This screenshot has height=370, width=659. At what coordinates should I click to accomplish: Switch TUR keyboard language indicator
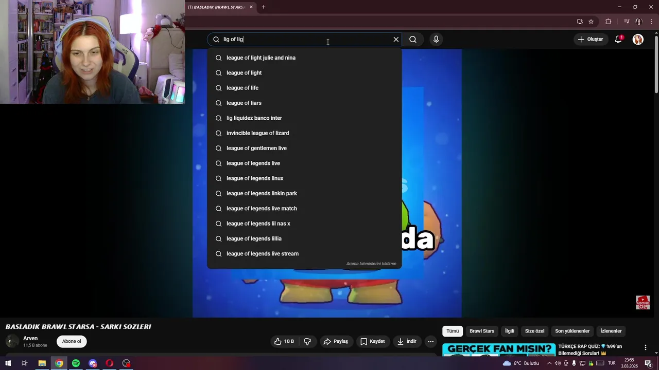coord(612,363)
